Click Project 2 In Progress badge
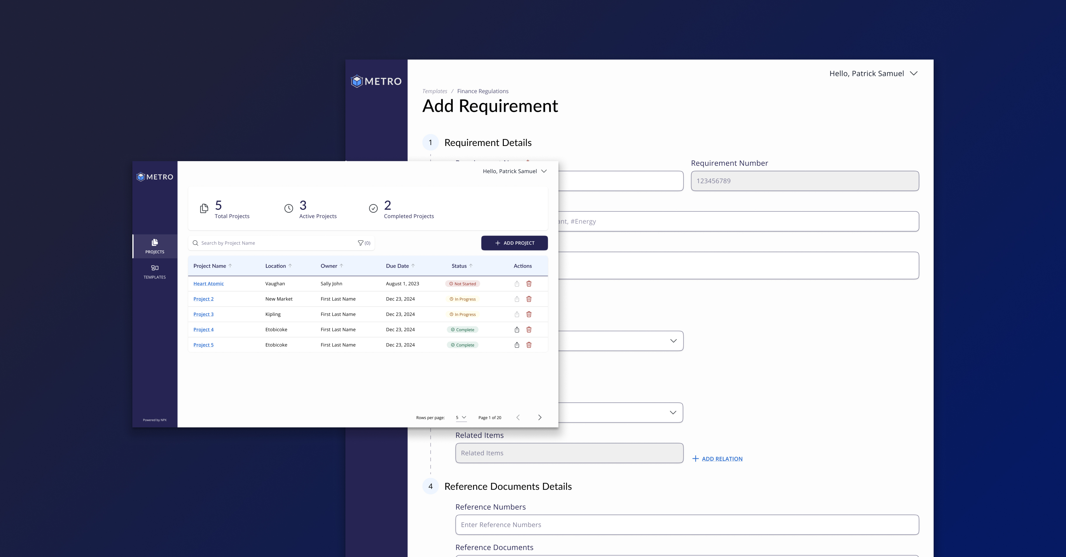This screenshot has height=557, width=1066. tap(463, 299)
